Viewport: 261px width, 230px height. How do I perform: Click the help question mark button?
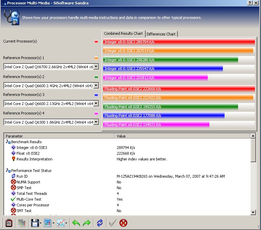[x=250, y=3]
